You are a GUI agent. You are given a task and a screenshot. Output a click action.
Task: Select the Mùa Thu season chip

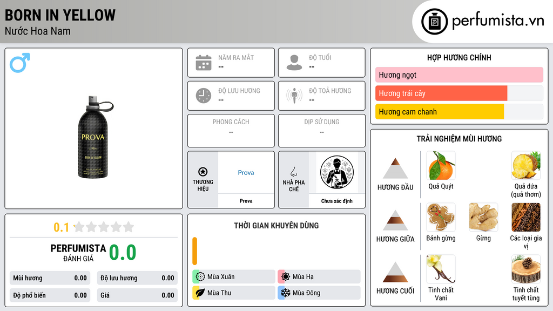pos(234,293)
